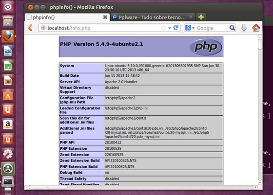Viewport: 273px width, 195px height.
Task: Click site identity globe icon
Action: tap(43, 28)
